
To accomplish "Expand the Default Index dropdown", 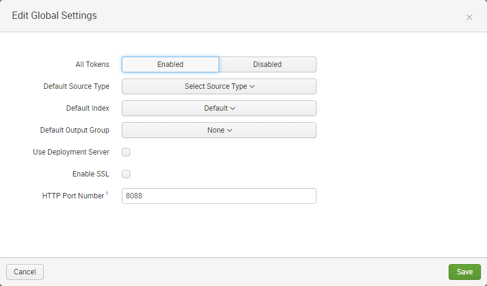I will coord(219,108).
